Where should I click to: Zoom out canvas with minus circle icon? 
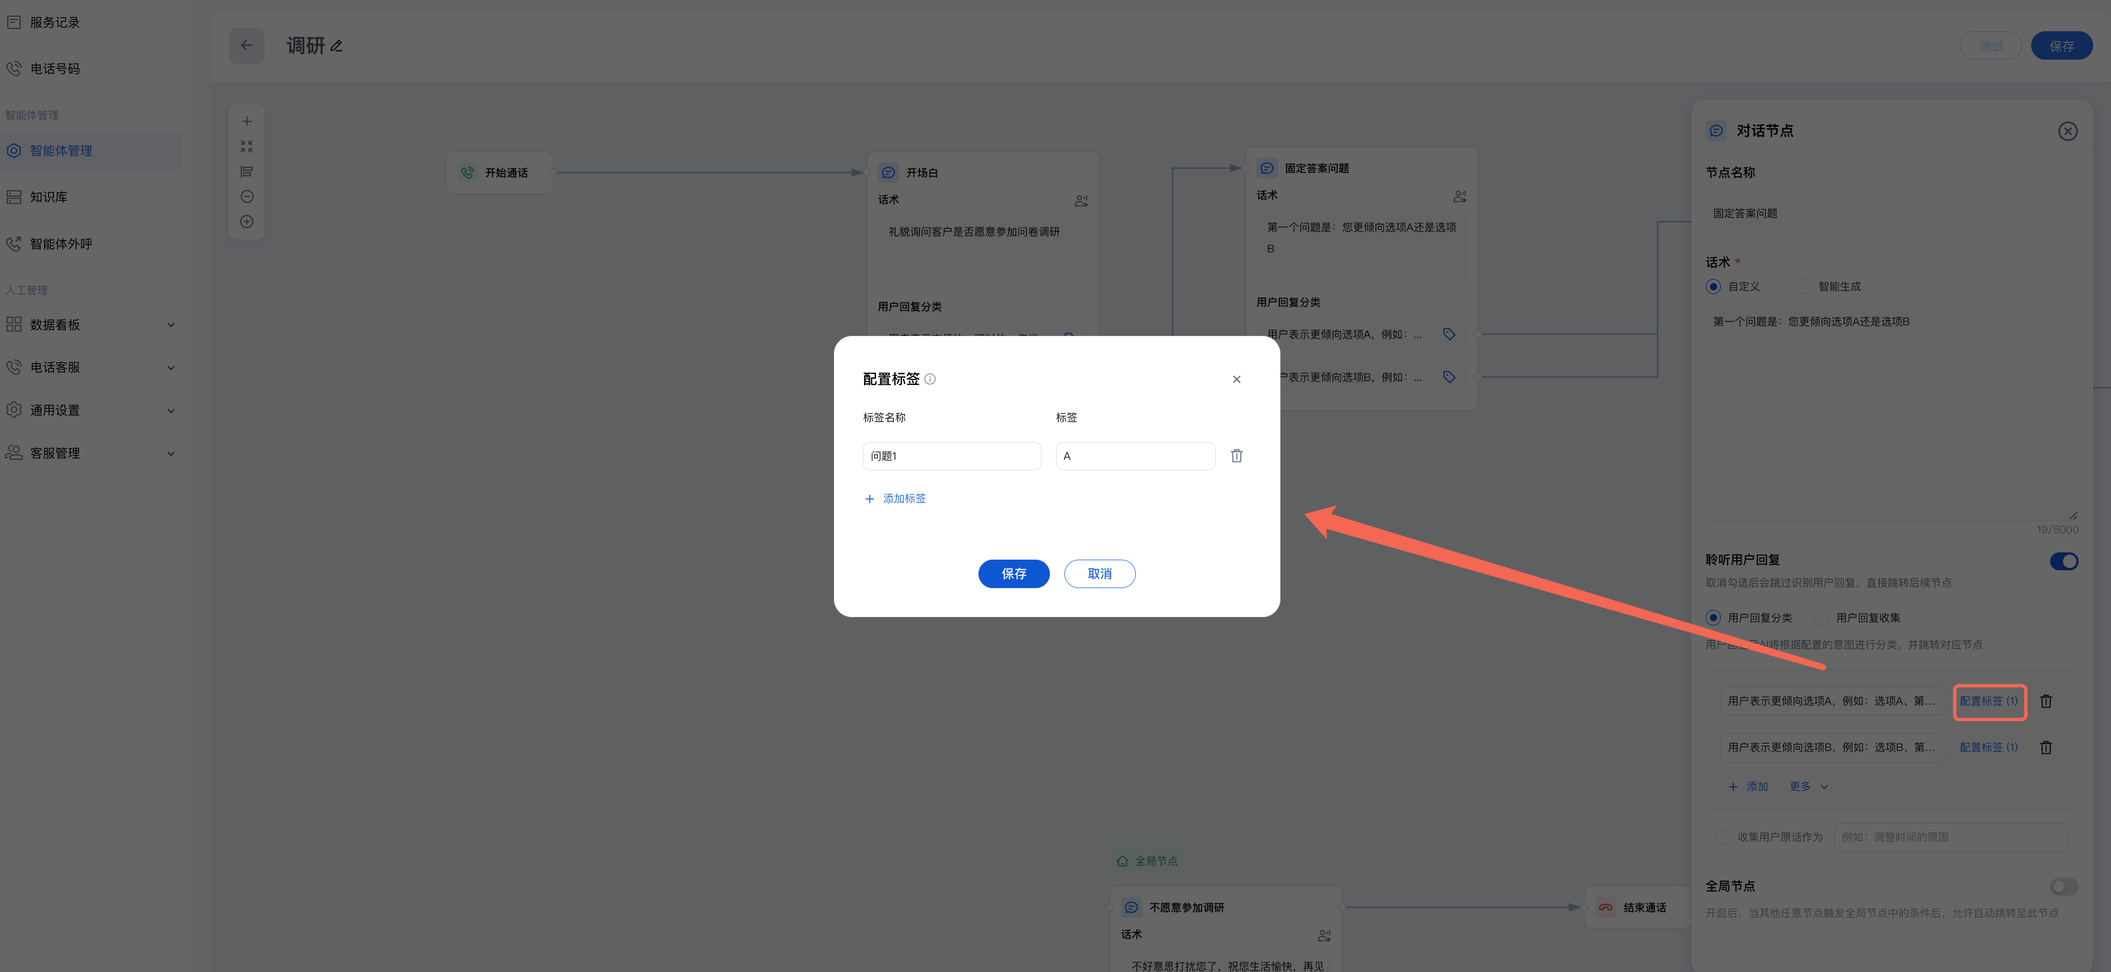247,196
